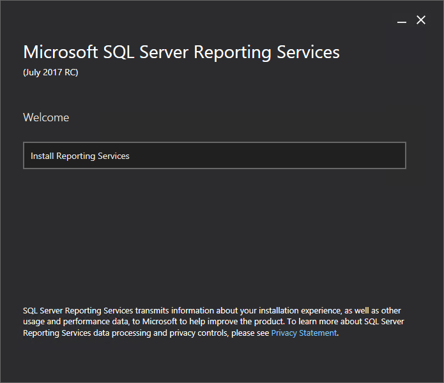
Task: Click the "(July 2017 RC)" version label
Action: pos(50,72)
